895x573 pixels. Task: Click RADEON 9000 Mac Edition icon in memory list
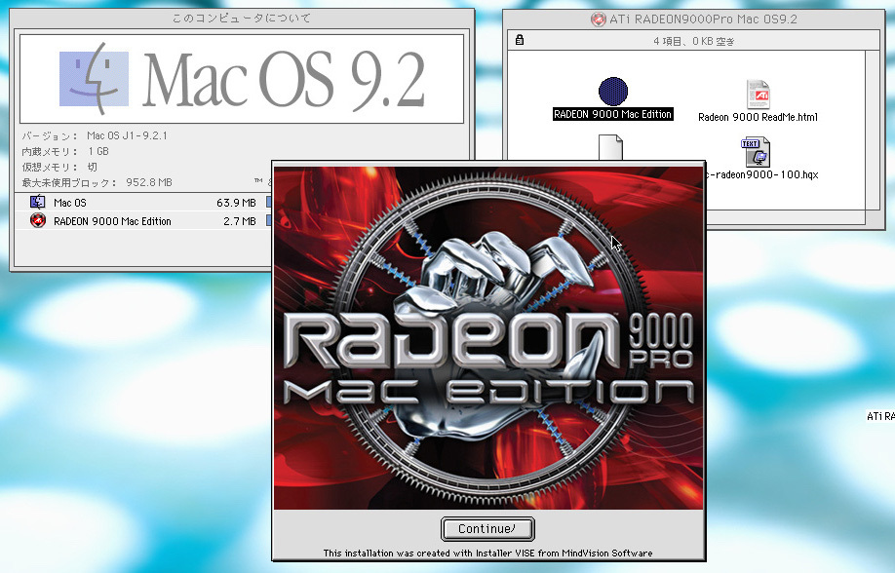pos(38,220)
